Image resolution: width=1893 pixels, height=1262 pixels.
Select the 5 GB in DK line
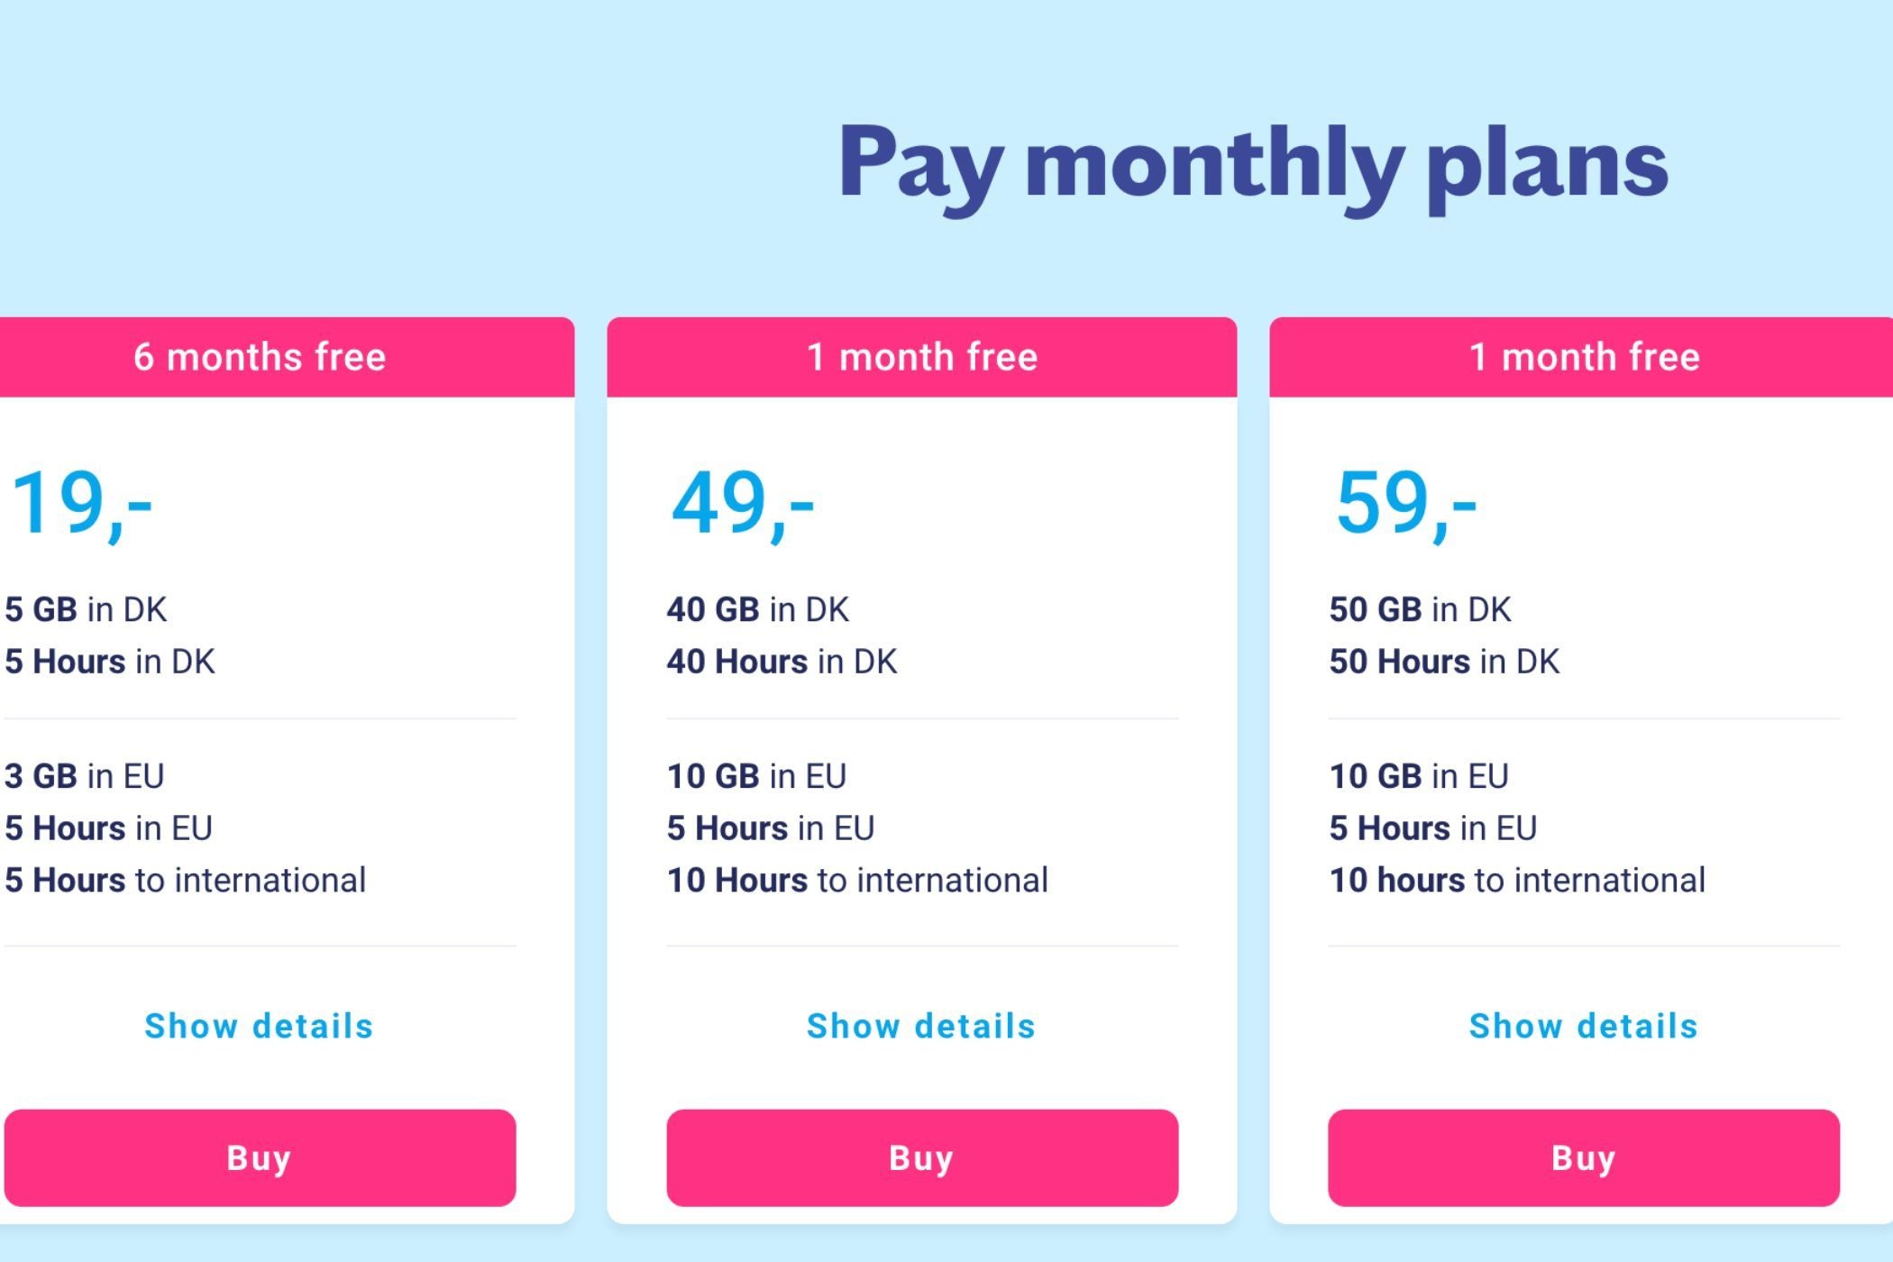pyautogui.click(x=86, y=609)
